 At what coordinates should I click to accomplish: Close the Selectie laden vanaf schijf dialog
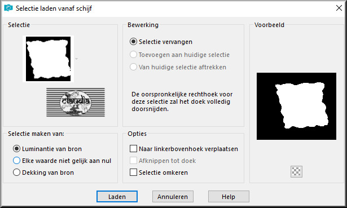tap(339, 8)
